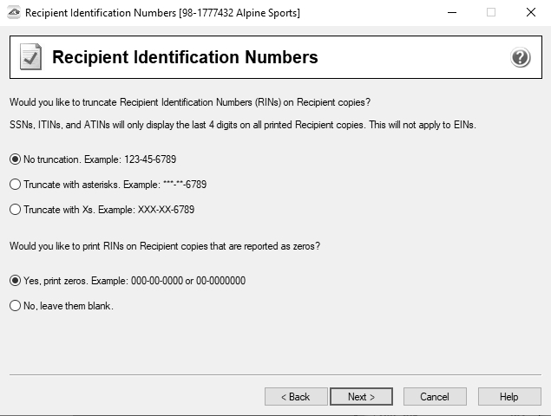
Task: Click the SSNs, ITINs, and ATINs description text
Action: [x=243, y=126]
